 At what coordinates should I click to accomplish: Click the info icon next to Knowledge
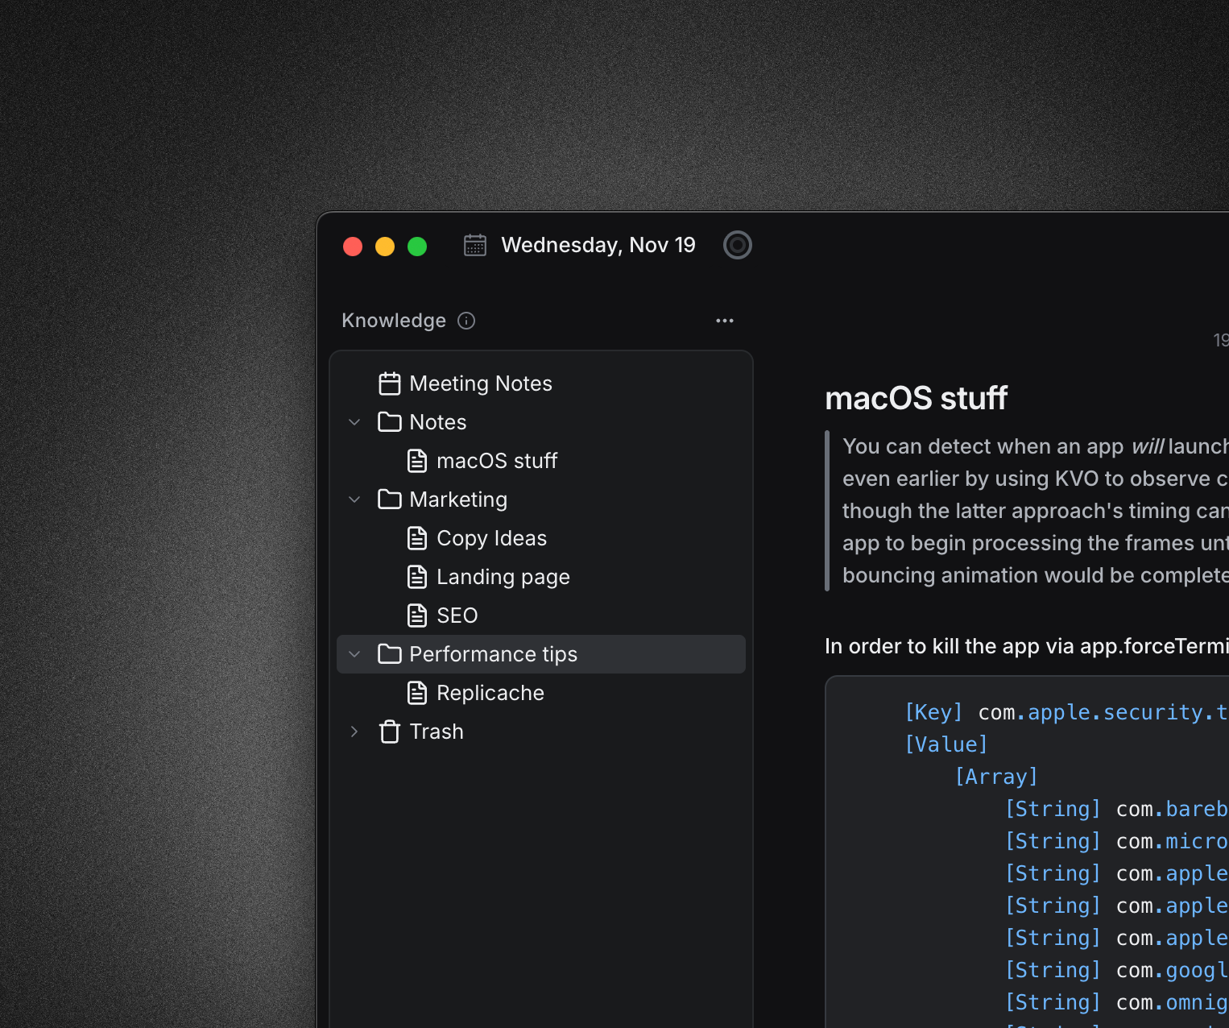coord(466,321)
